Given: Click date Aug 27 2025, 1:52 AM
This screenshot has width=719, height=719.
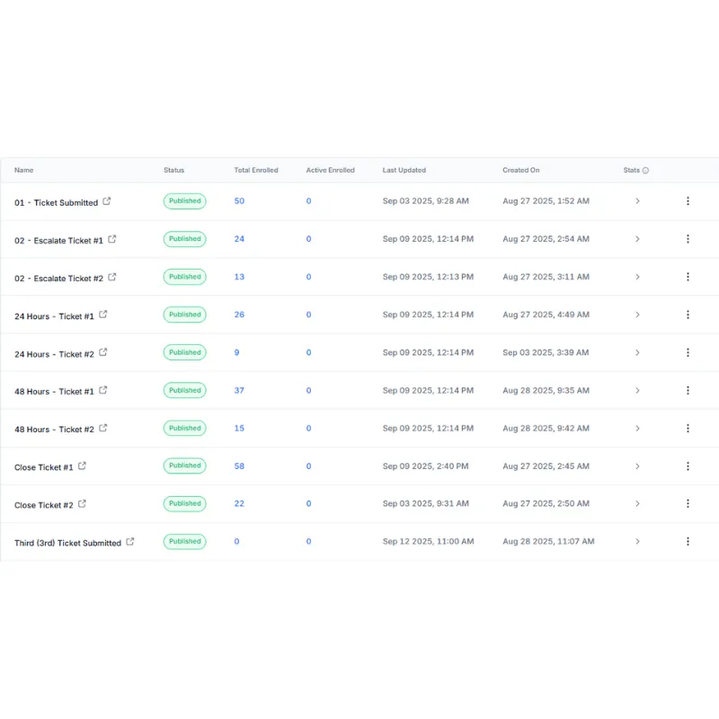Looking at the screenshot, I should pyautogui.click(x=546, y=200).
